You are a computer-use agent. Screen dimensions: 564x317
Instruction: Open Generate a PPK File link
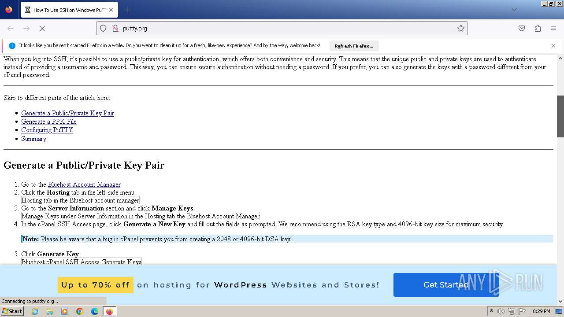coord(49,122)
